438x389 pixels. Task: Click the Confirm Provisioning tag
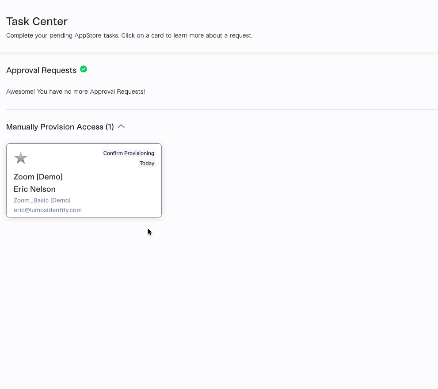coord(129,153)
